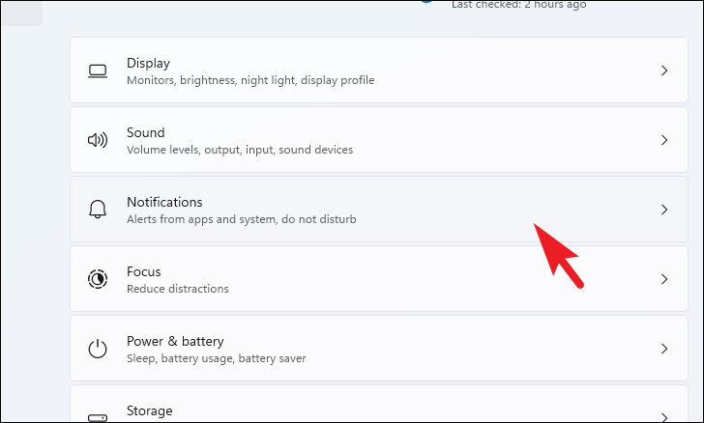Select the Notifications title text
704x423 pixels.
164,202
